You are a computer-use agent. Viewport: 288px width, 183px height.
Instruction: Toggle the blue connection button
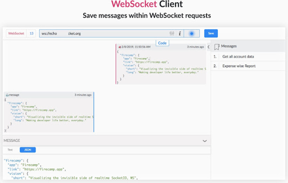coord(191,33)
